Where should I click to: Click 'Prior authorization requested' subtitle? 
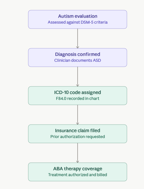pyautogui.click(x=78, y=137)
